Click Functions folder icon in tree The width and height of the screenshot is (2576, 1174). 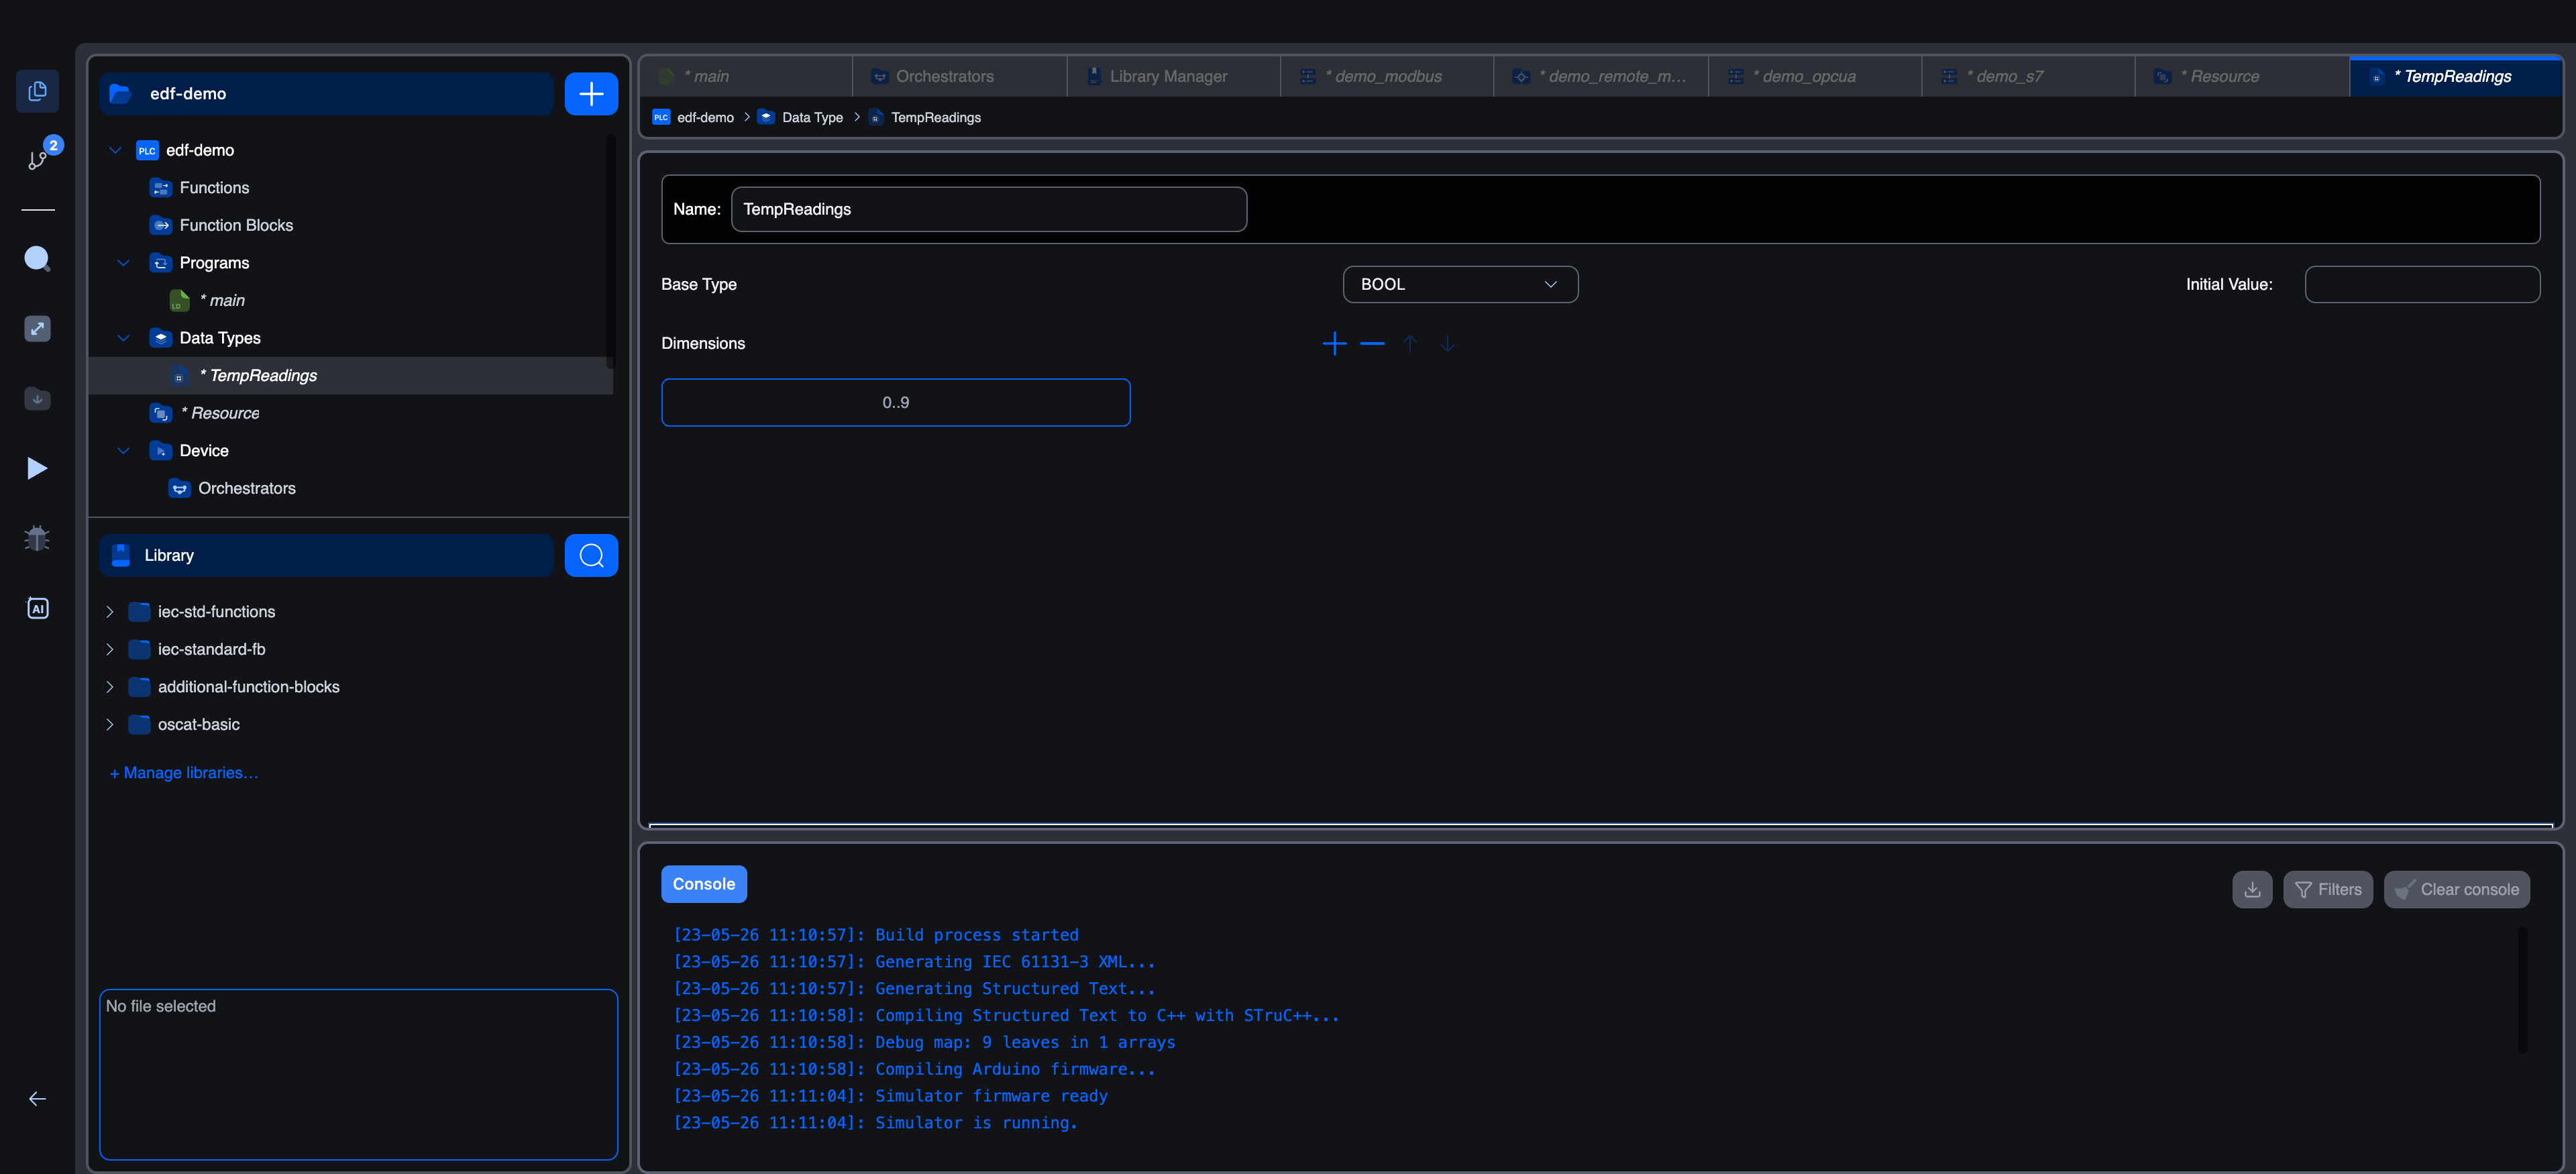tap(160, 188)
